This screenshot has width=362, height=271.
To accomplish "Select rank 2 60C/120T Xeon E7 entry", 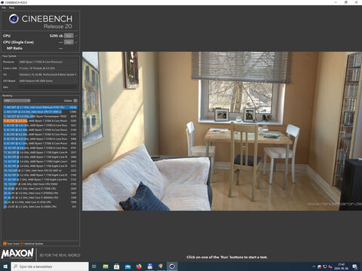I will tap(40, 112).
